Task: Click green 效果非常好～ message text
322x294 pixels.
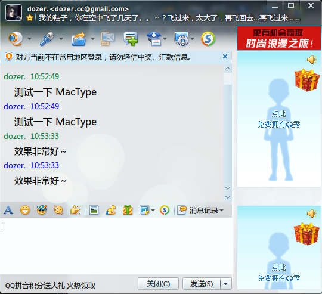Action: [40, 151]
